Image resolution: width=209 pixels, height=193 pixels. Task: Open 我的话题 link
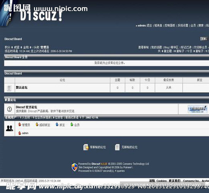(x=157, y=47)
